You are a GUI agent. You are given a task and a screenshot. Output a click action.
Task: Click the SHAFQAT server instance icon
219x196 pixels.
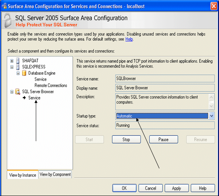(x=18, y=61)
